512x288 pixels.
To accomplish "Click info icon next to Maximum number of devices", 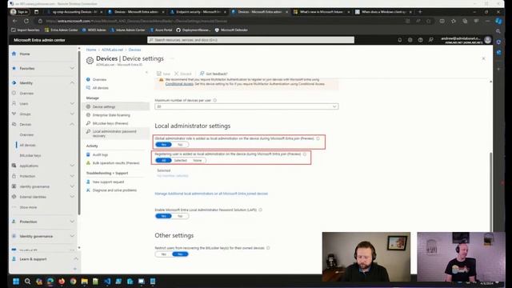I will coord(215,100).
